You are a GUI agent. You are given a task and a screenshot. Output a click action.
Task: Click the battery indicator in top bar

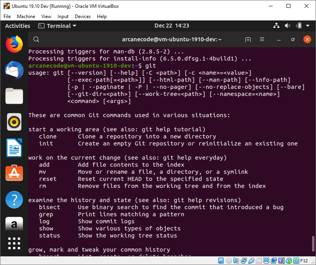click(299, 26)
